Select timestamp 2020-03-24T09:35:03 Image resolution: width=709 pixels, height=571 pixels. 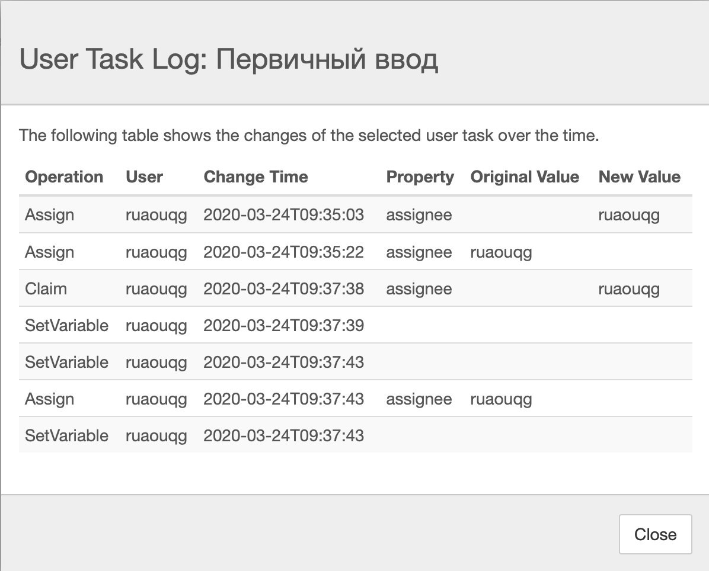[283, 214]
